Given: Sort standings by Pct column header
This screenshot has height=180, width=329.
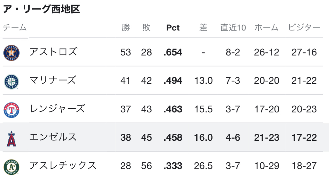Looking at the screenshot, I should pyautogui.click(x=173, y=27).
